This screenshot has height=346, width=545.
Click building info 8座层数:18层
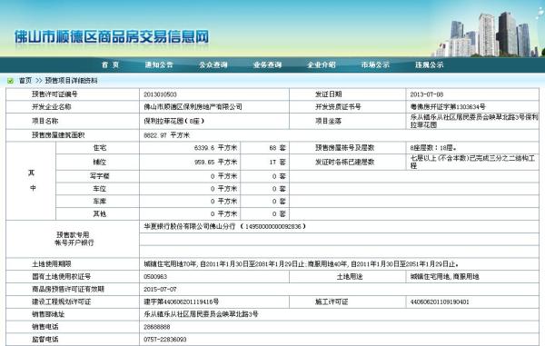click(x=433, y=148)
